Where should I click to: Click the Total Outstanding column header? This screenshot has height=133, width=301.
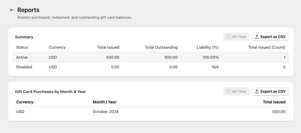point(161,47)
